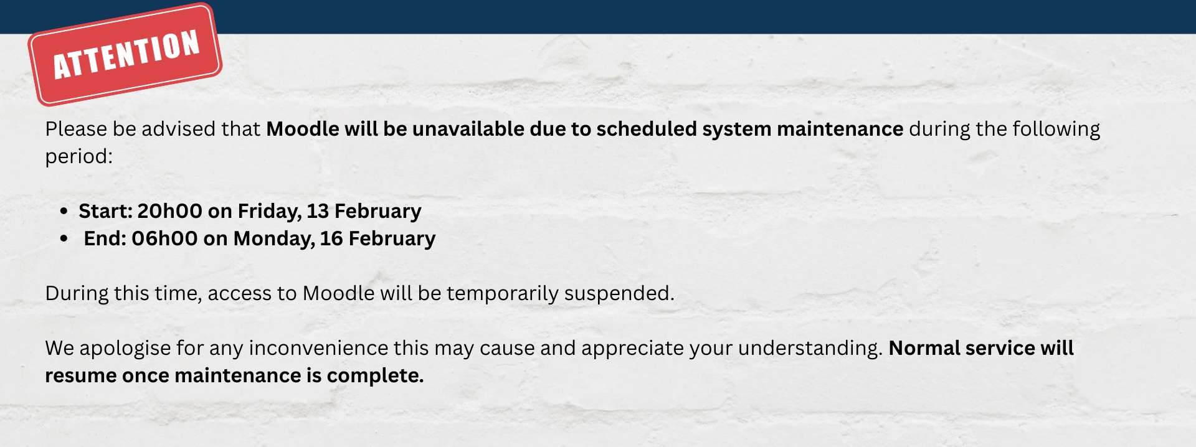The image size is (1196, 447).
Task: Click the "Please be advised that" text
Action: pyautogui.click(x=153, y=129)
